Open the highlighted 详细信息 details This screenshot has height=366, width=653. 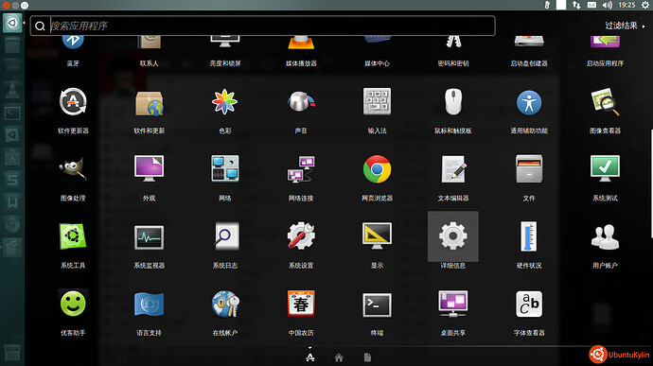[x=453, y=236]
